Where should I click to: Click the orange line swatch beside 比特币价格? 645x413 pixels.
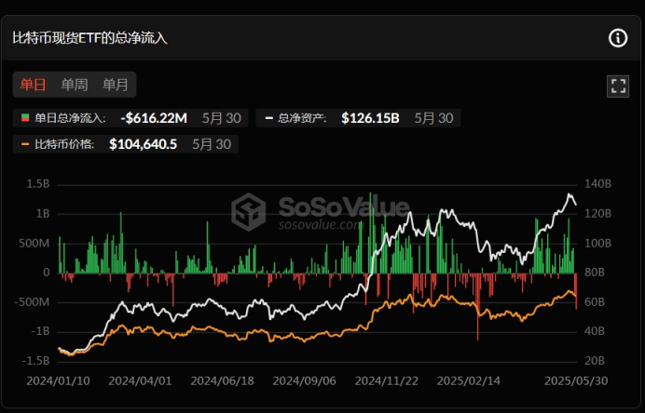click(x=25, y=144)
